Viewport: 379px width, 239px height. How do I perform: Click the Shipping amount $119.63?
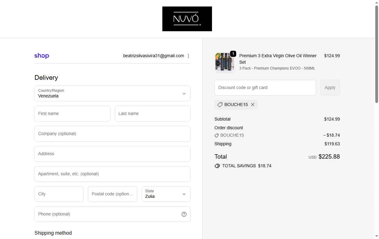332,144
